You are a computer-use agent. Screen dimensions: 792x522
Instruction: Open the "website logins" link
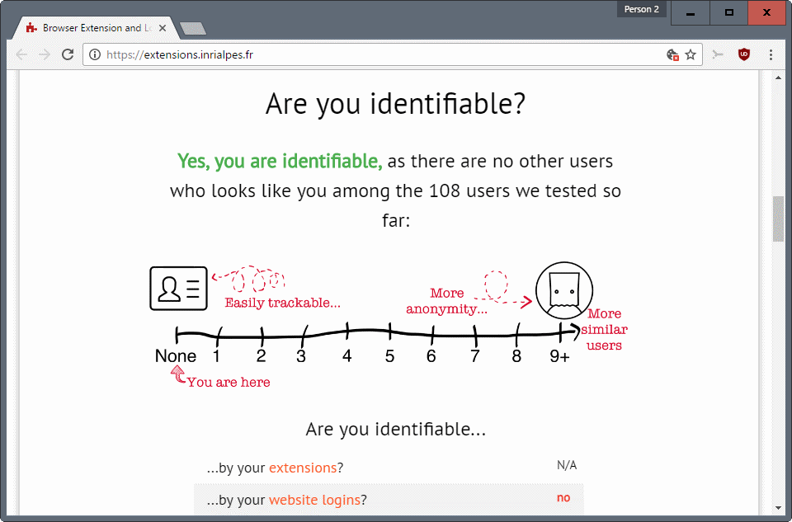314,499
